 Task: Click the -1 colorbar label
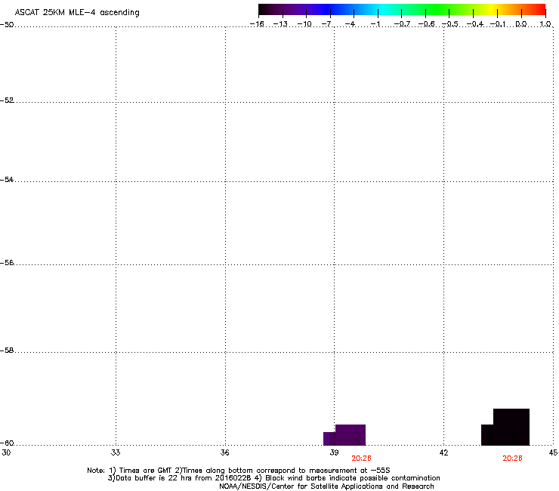[x=375, y=24]
